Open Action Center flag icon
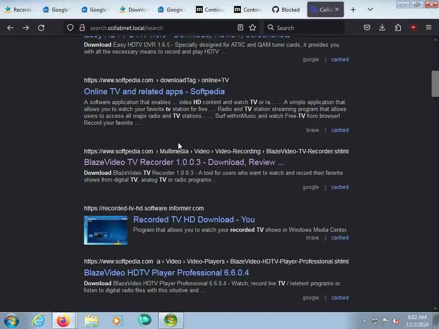Screen dimensions: 439x329 [385, 321]
